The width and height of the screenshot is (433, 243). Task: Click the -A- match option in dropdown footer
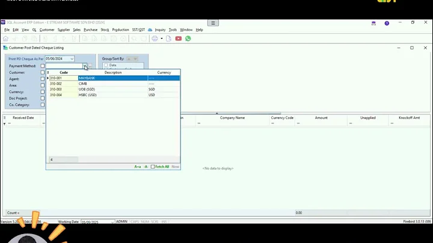(146, 167)
